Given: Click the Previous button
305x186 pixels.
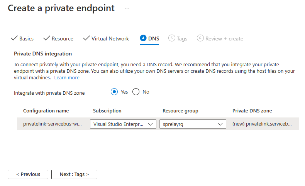Looking at the screenshot, I should click(28, 174).
